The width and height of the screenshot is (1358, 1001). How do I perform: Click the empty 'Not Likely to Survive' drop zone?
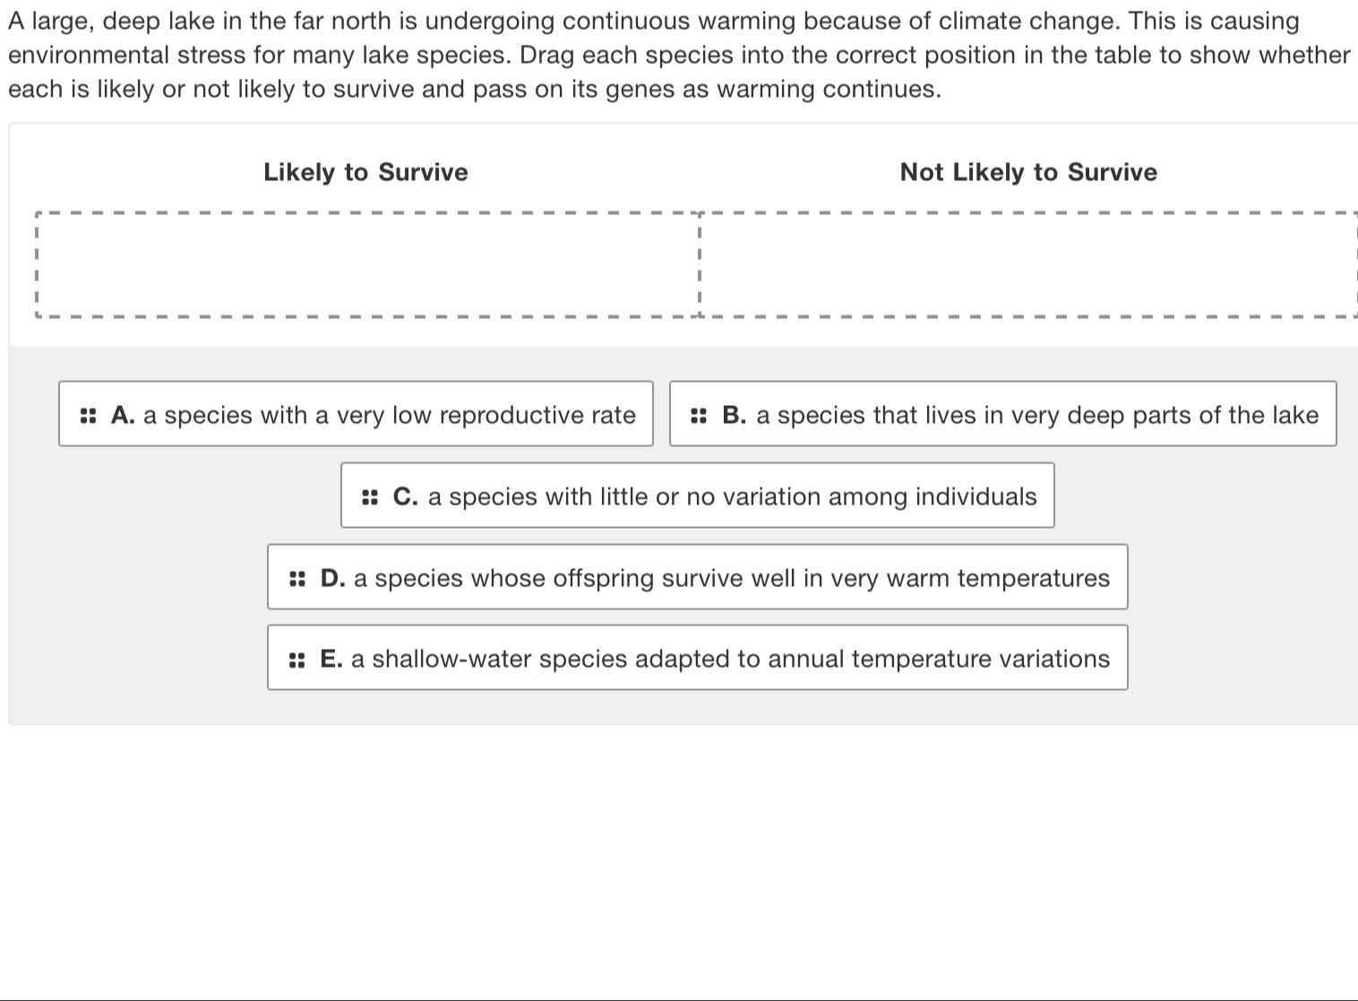pyautogui.click(x=1028, y=265)
